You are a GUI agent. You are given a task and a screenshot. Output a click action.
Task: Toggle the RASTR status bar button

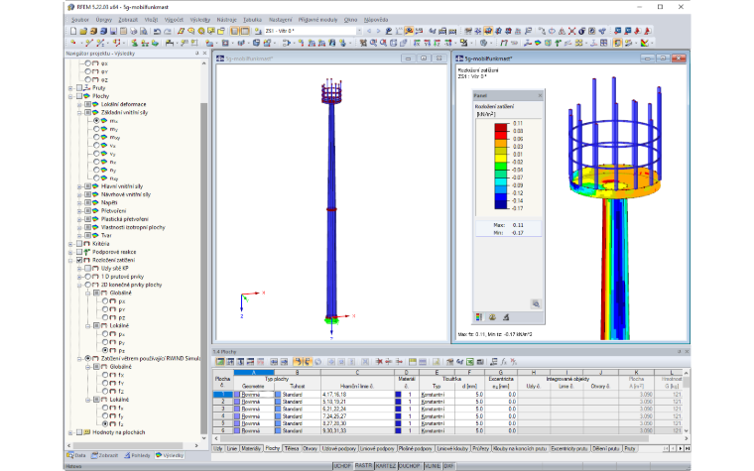click(363, 466)
